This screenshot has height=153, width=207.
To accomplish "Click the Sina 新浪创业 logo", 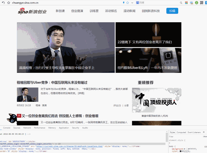I will click(x=32, y=11).
